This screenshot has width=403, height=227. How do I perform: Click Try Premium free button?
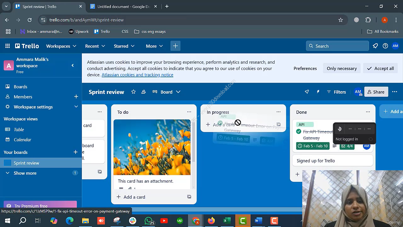coord(40,206)
